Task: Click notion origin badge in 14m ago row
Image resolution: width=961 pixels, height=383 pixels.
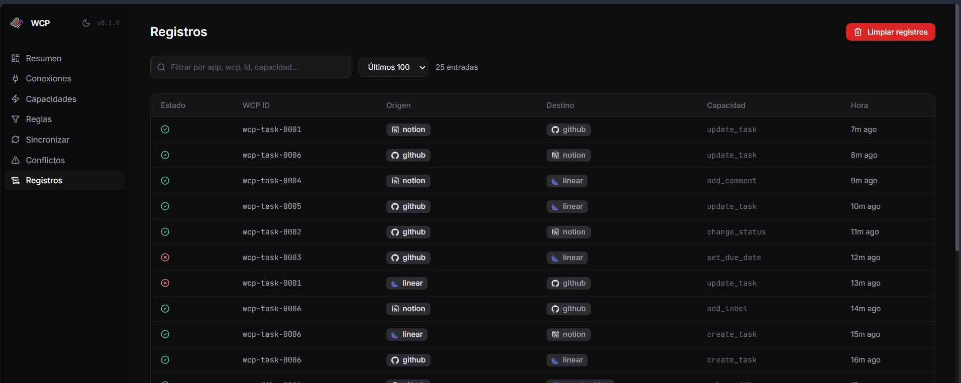Action: [408, 309]
